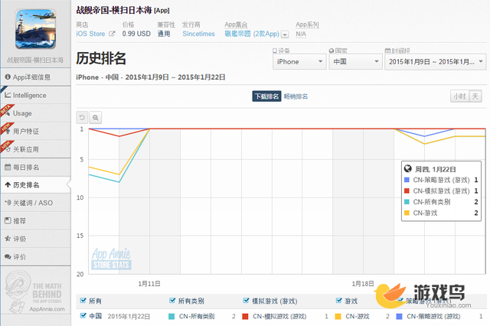Click the 小时 hourly granularity button
Viewport: 490px width, 326px height.
(x=458, y=96)
